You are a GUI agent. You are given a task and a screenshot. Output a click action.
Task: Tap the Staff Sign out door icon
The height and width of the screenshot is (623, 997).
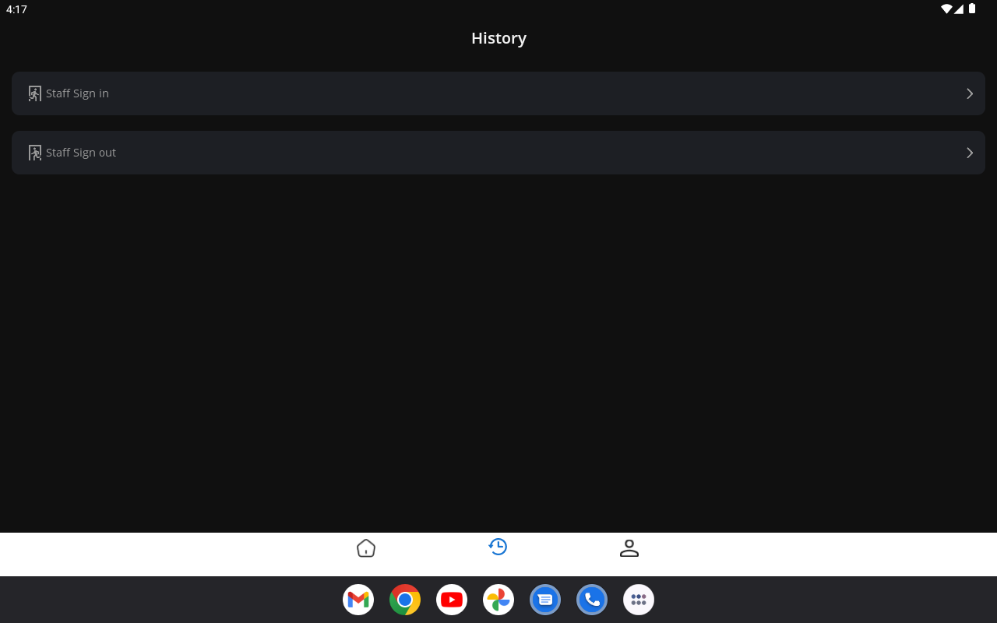point(35,153)
